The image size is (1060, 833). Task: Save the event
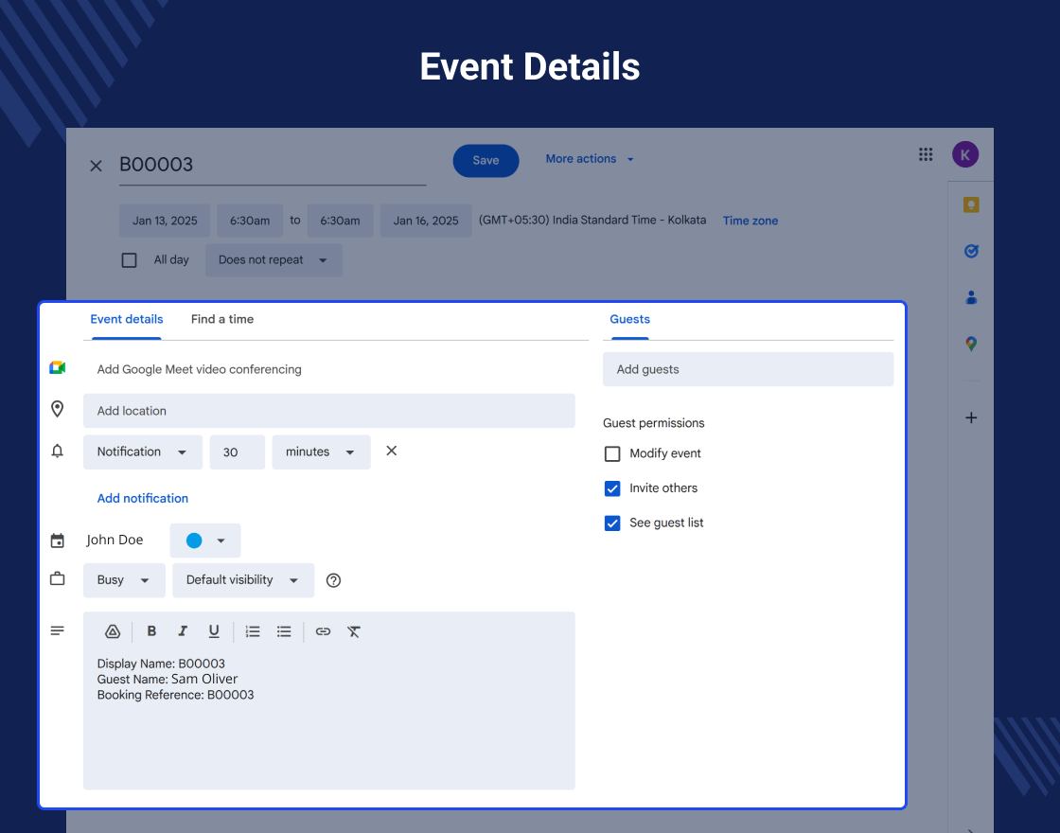click(x=486, y=161)
